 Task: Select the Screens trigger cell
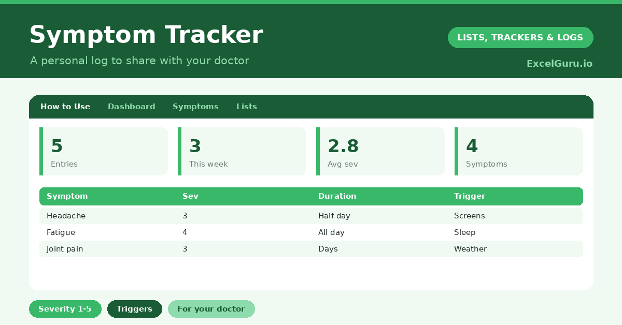[469, 216]
